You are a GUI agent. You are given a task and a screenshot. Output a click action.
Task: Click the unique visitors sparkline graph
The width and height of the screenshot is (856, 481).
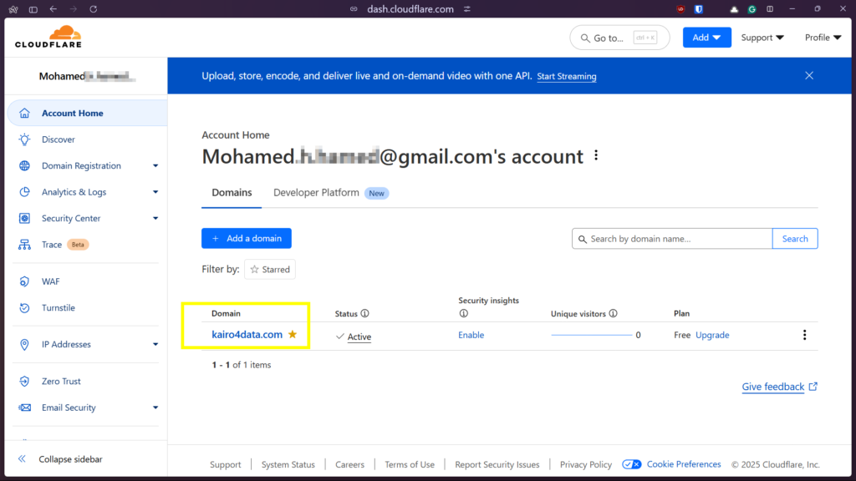(591, 335)
